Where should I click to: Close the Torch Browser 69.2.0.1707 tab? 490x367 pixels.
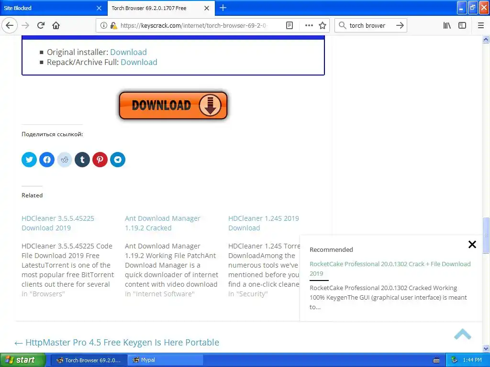coord(207,8)
